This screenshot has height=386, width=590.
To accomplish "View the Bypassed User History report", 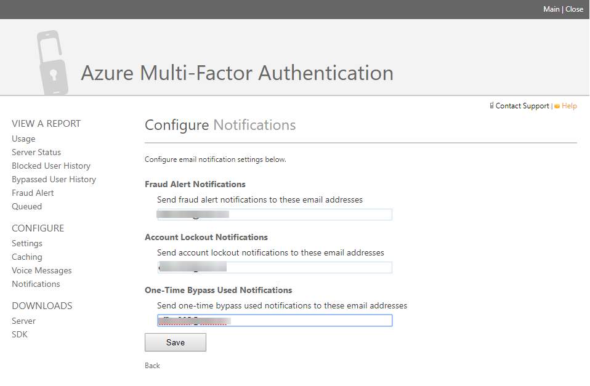I will pos(54,179).
